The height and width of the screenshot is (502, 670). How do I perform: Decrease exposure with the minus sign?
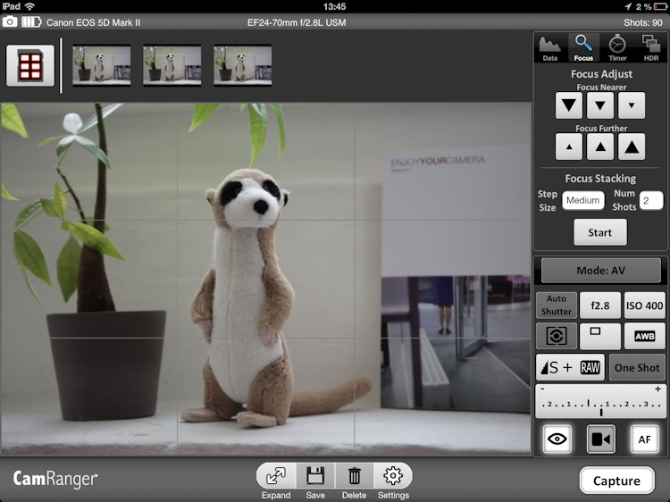[542, 389]
